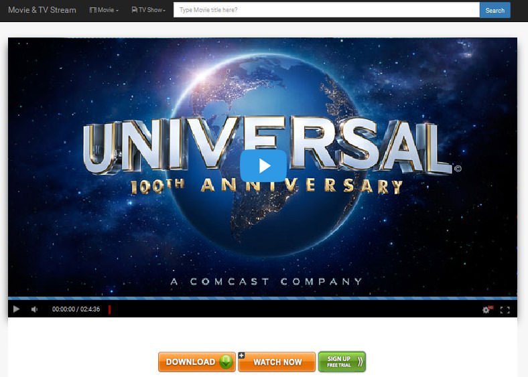This screenshot has height=377, width=528.
Task: Click the large blue play button overlay
Action: (263, 165)
